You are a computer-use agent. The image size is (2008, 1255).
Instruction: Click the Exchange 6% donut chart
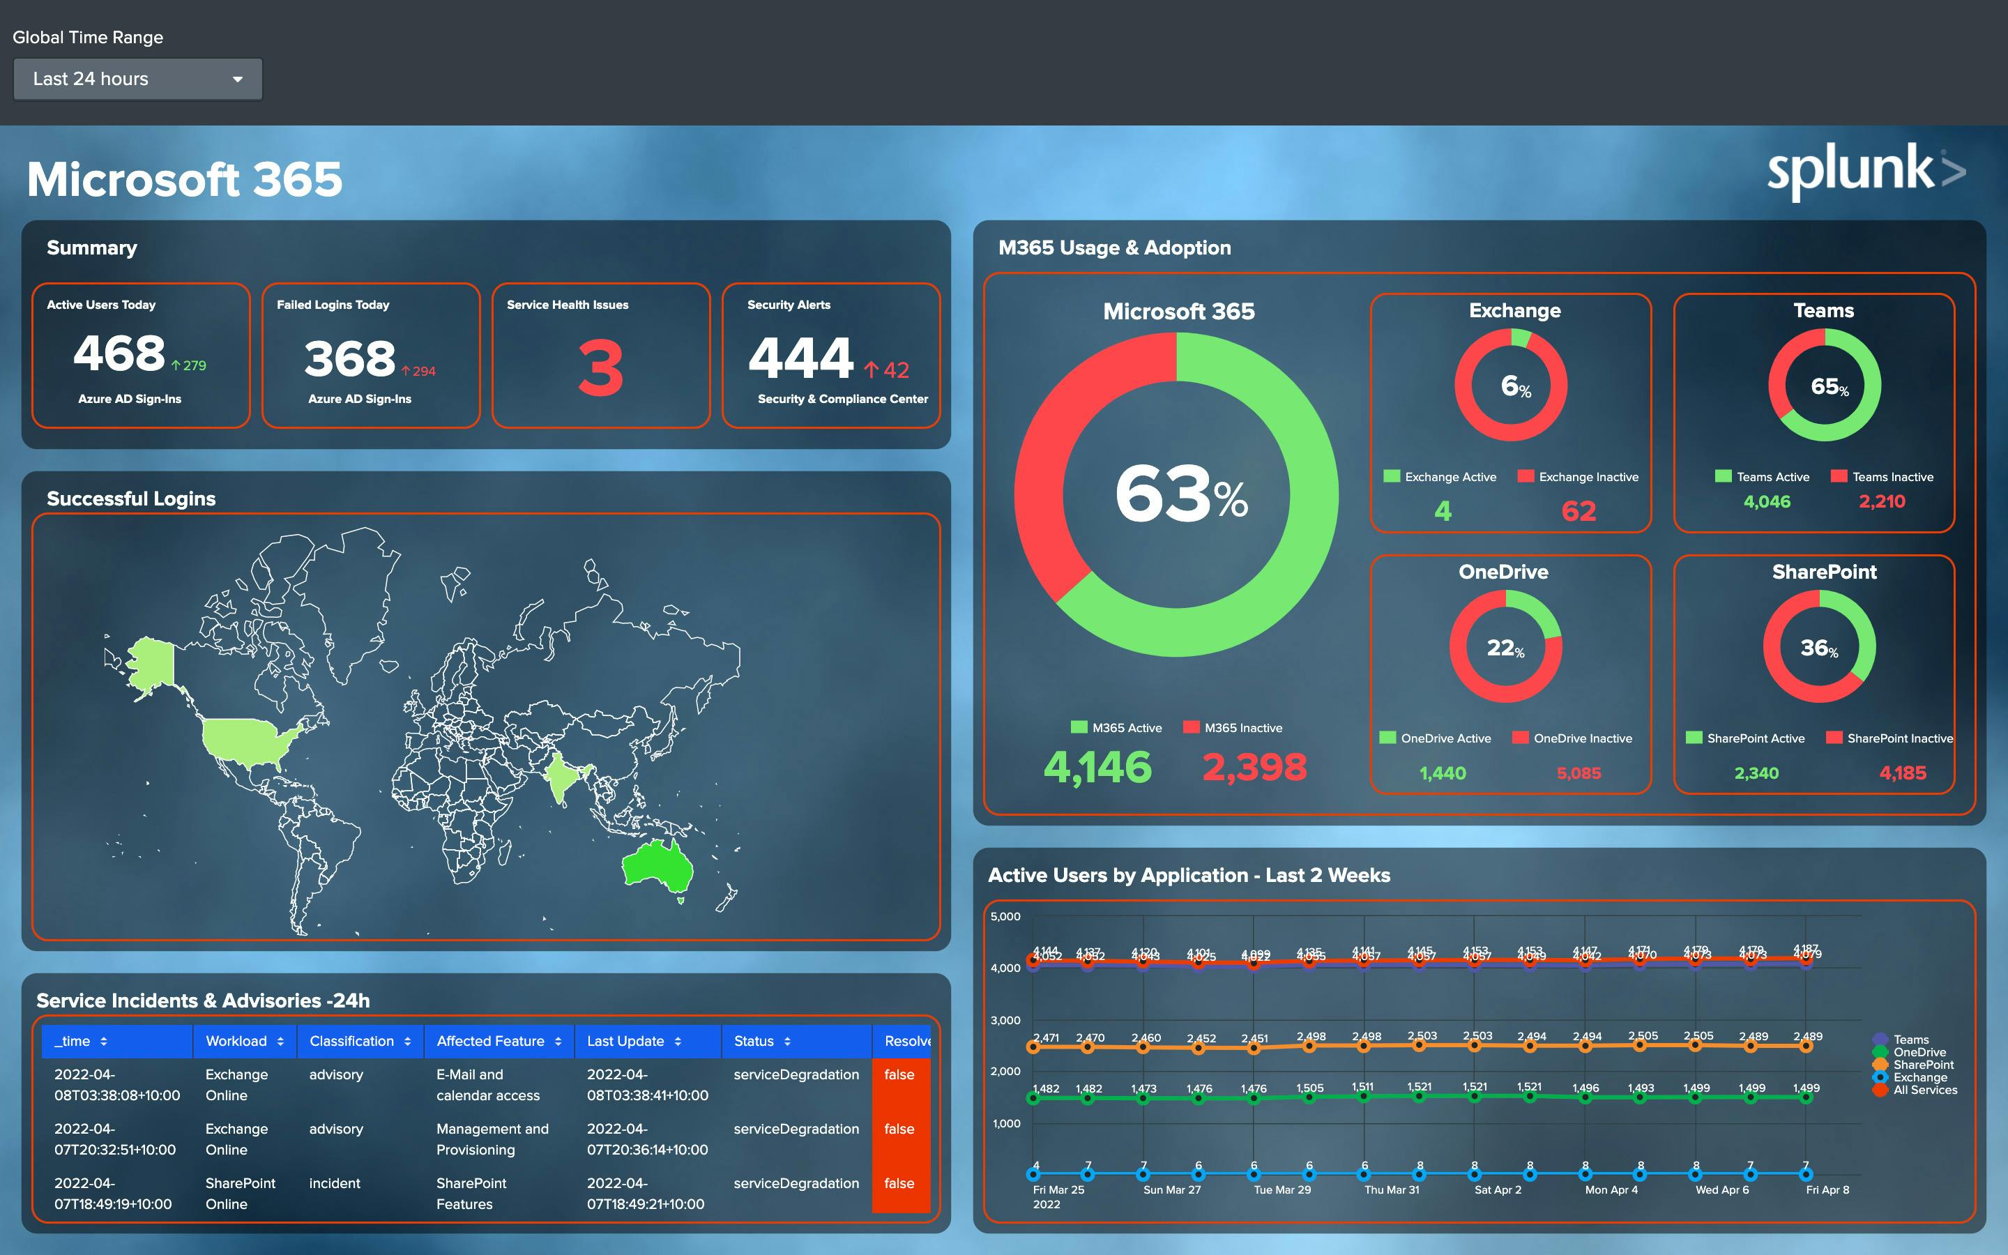click(1510, 384)
